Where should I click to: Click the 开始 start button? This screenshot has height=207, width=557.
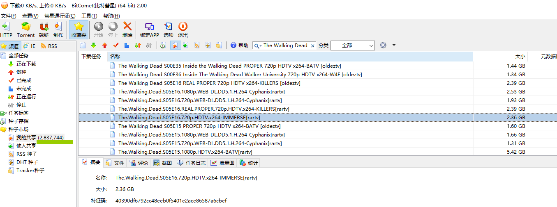coord(99,30)
